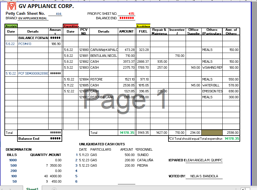Select the Office Supplies column header
257x190 pixels.
click(194, 31)
